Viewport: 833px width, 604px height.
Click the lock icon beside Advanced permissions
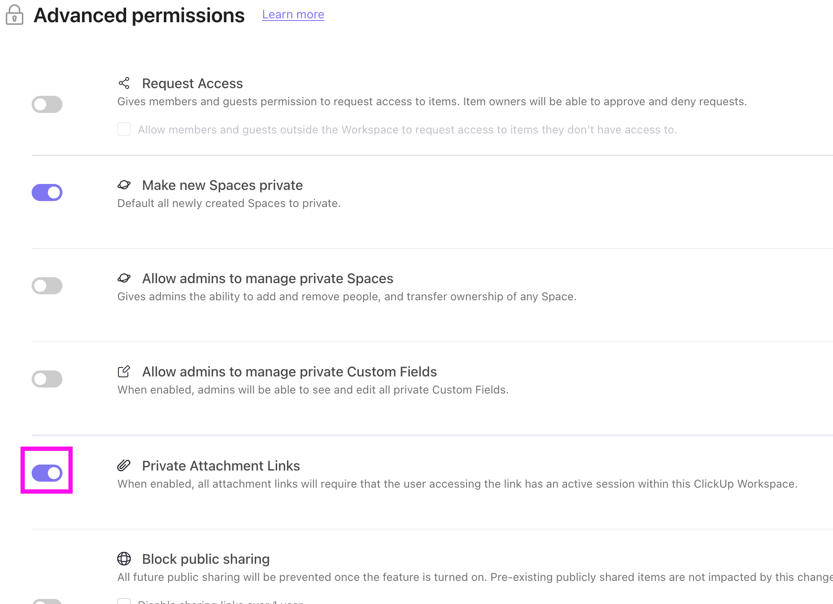tap(15, 15)
